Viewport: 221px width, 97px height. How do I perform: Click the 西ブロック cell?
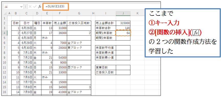pyautogui.click(x=79, y=67)
